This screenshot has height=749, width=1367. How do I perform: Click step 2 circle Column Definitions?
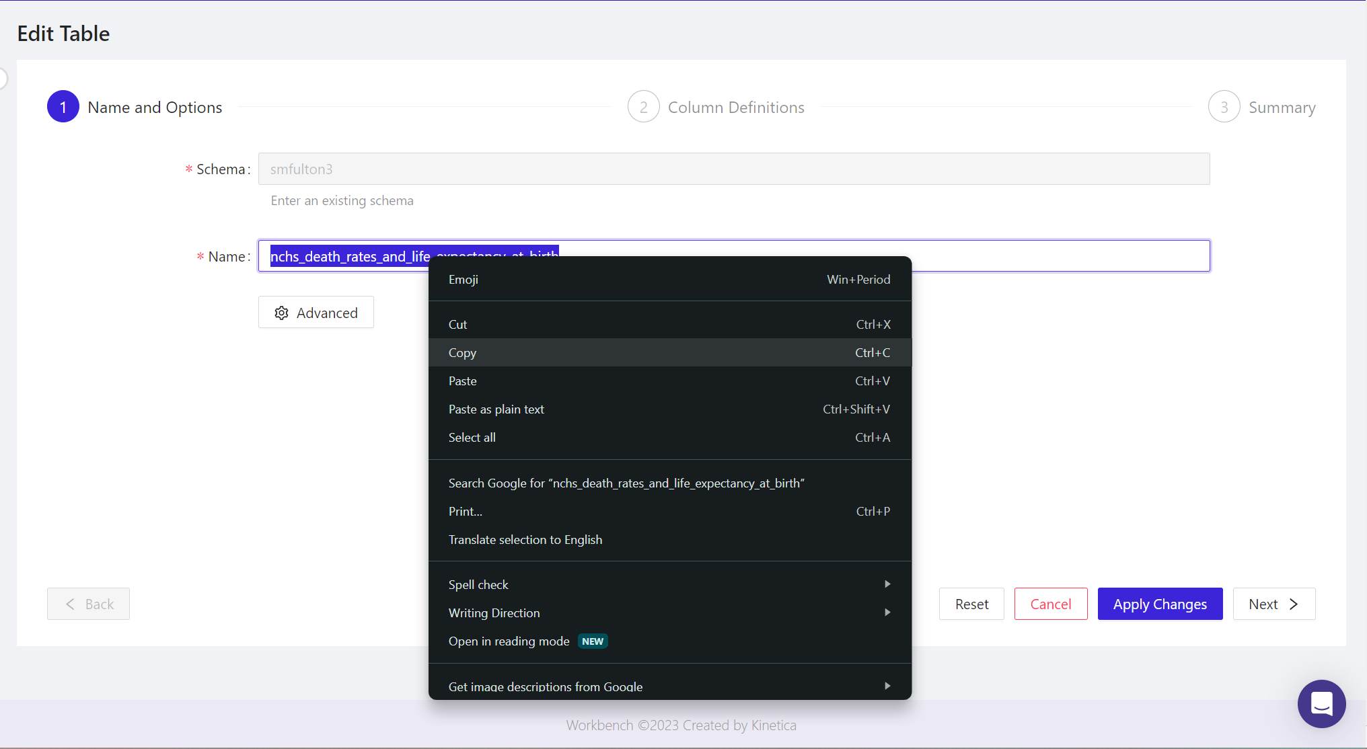[x=643, y=107]
